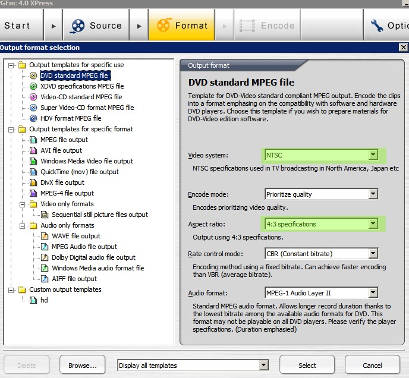409x378 pixels.
Task: Collapse Output templates for specific use
Action: [11, 65]
